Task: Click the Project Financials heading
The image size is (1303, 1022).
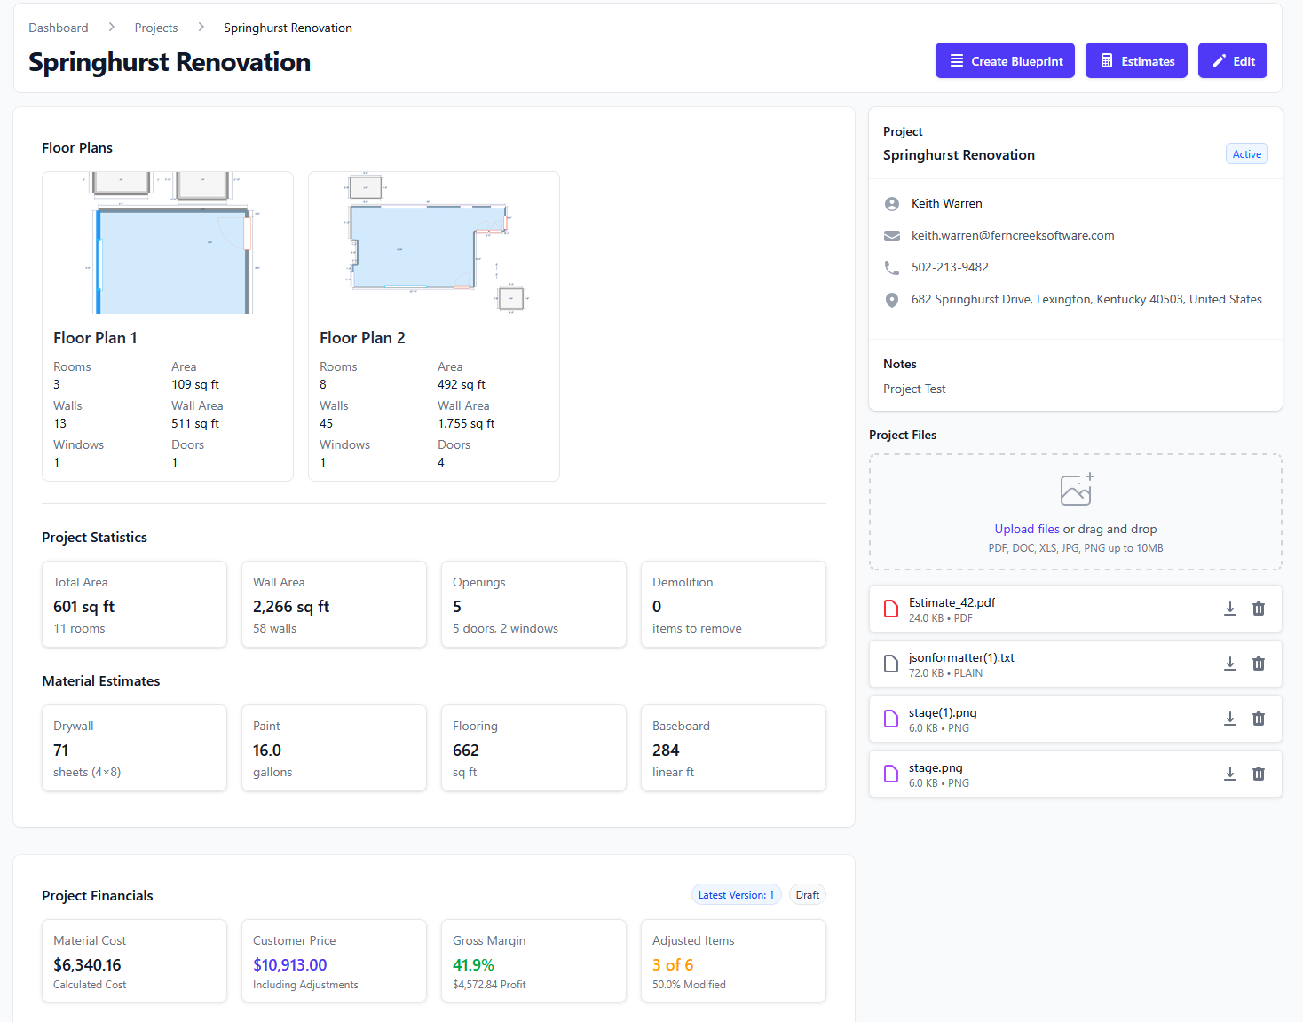Action: [98, 896]
